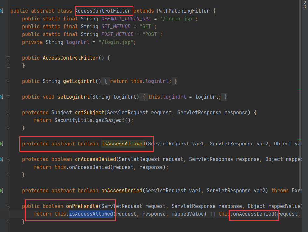Click the throws keyword

click(x=280, y=191)
